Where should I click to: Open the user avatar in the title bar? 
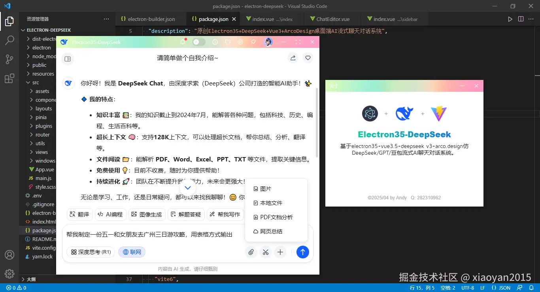coord(268,42)
